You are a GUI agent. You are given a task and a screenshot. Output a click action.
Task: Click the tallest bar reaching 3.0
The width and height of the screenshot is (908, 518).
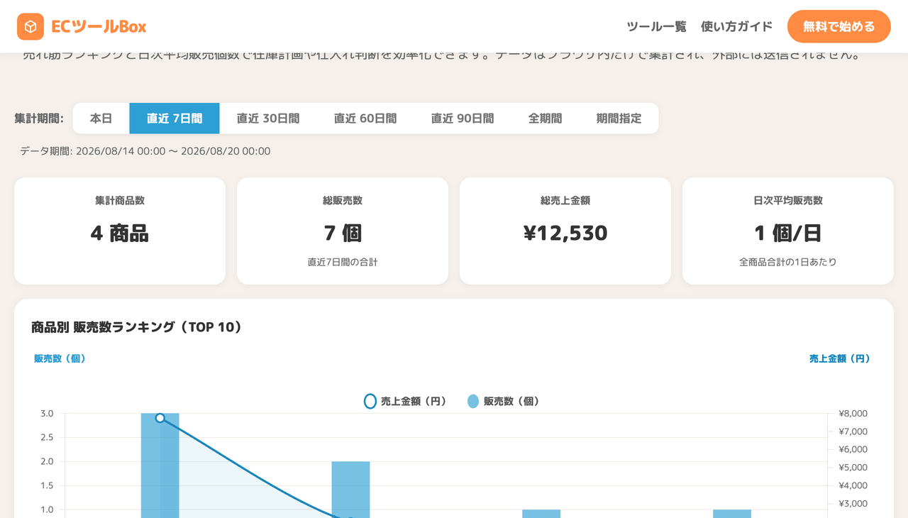pos(160,465)
